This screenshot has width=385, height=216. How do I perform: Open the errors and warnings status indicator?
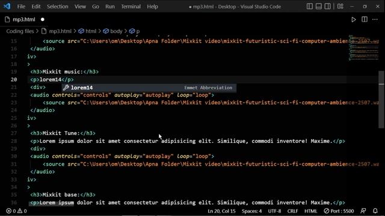click(16, 211)
